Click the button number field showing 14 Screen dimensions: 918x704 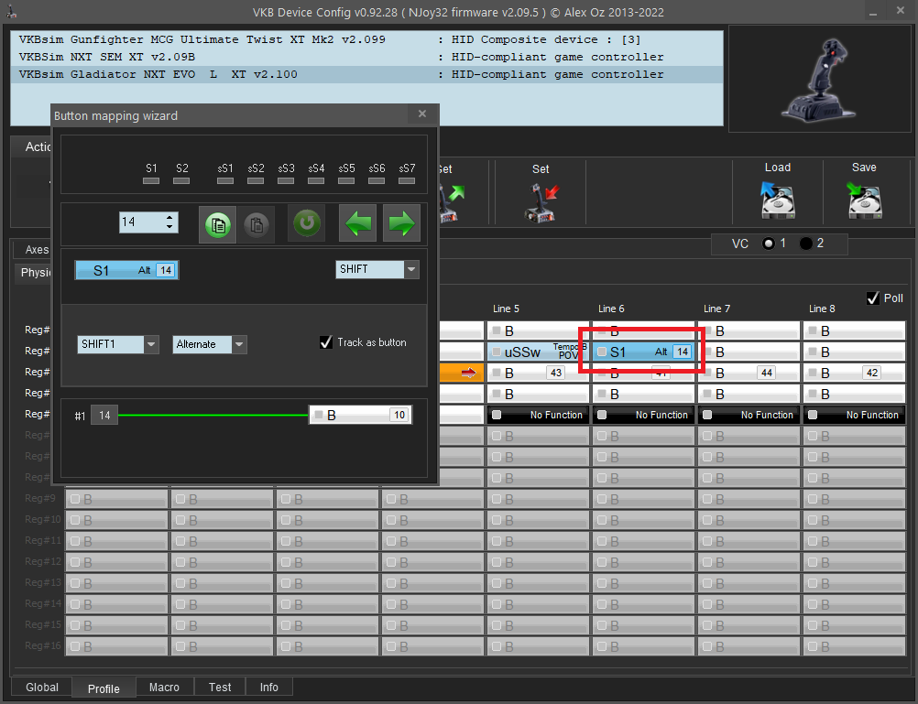142,222
